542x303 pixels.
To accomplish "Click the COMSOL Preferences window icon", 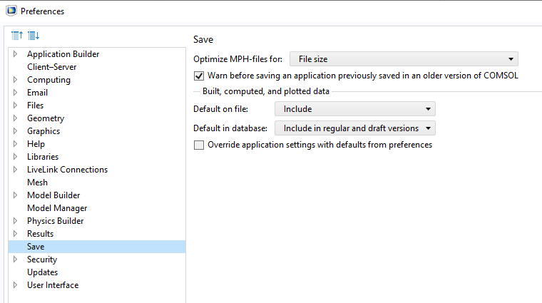I will pos(11,11).
